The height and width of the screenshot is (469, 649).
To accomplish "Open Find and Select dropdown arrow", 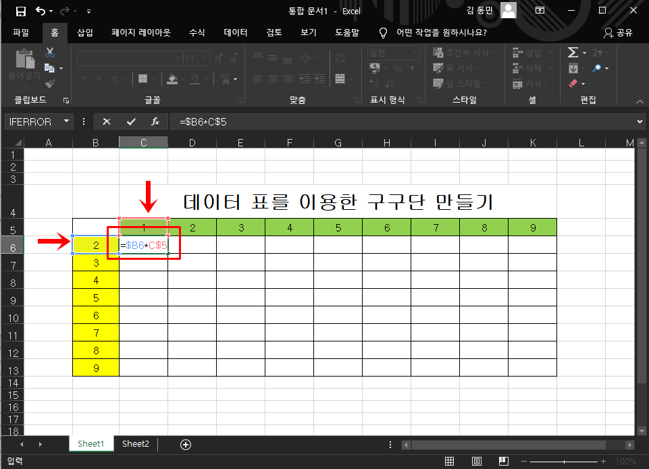I will click(x=606, y=68).
